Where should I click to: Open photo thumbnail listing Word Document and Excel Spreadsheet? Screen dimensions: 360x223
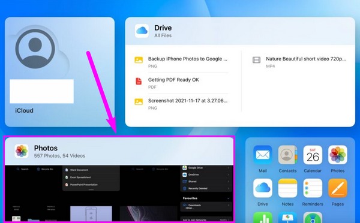coord(91,178)
